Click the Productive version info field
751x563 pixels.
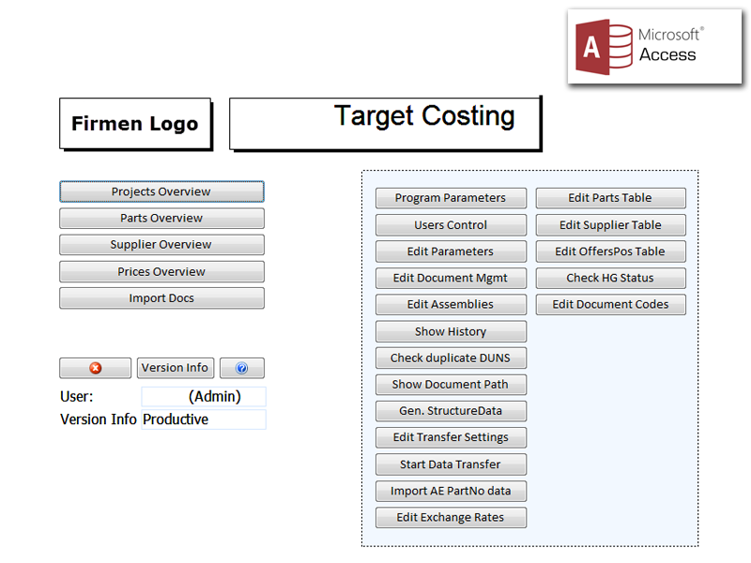pyautogui.click(x=203, y=419)
